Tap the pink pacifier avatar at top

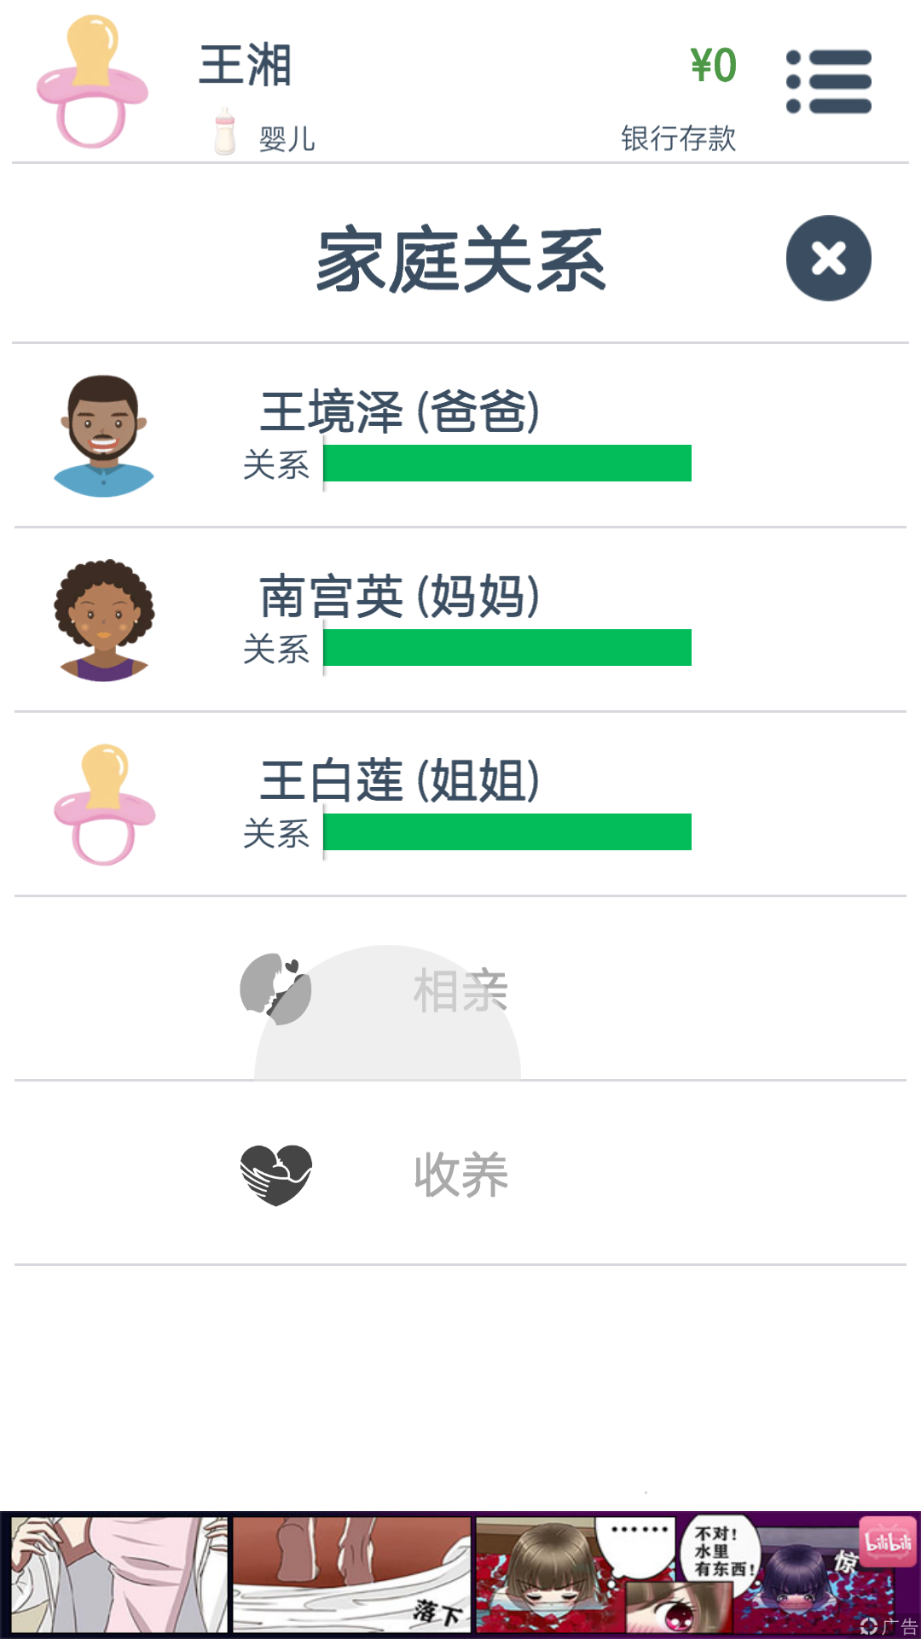click(92, 81)
